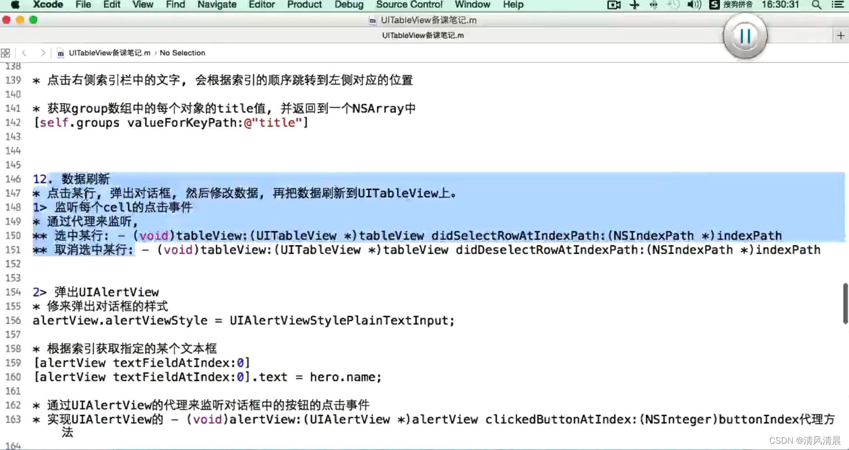Open the Help menu

513,5
